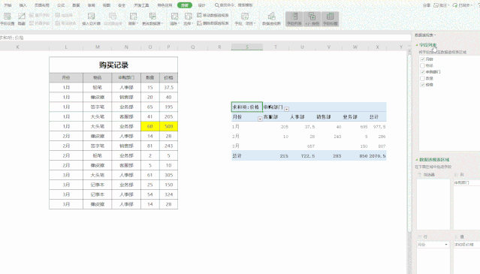Open the 设计 ribbon tab
This screenshot has width=480, height=274.
tap(202, 5)
